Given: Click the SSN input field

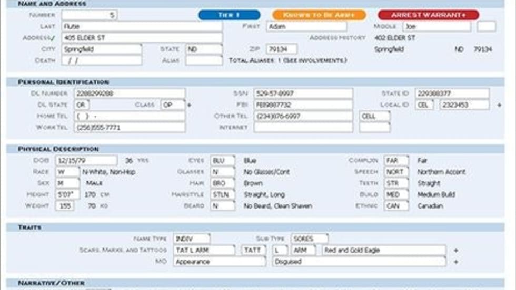Looking at the screenshot, I should [303, 94].
